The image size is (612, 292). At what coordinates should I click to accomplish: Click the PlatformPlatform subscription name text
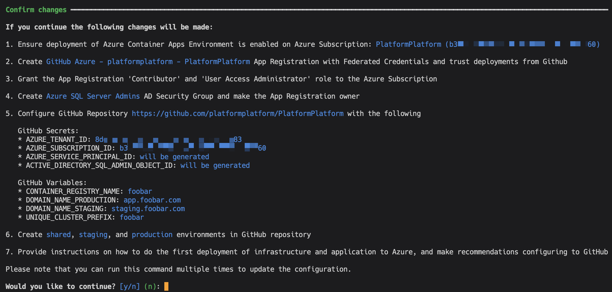408,44
